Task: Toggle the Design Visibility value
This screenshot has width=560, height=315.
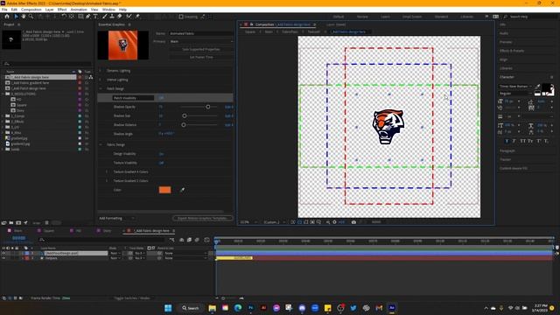Action: (161, 154)
